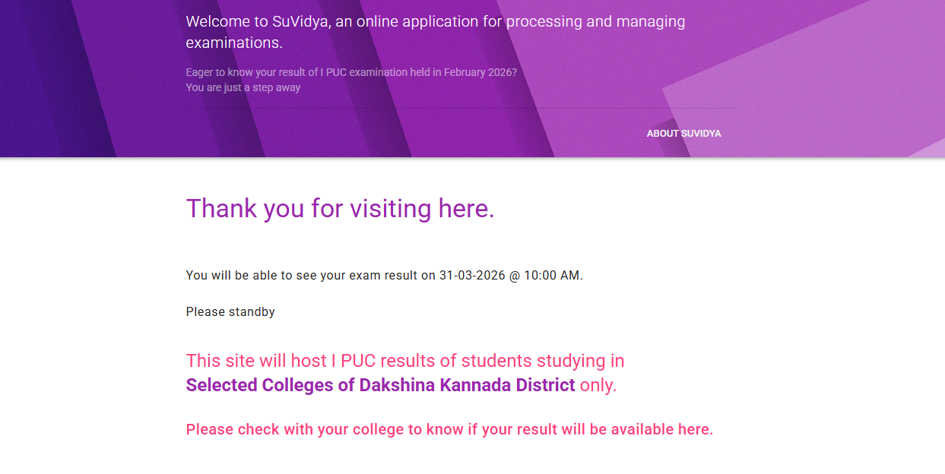Open the ABOUT SUVIDYA page
Viewport: 945px width, 474px height.
coord(683,133)
